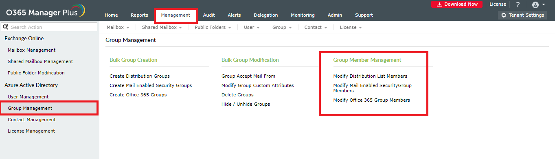Click the Azure Active Directory sidebar heading
Viewport: 555px width, 159px height.
coord(31,85)
